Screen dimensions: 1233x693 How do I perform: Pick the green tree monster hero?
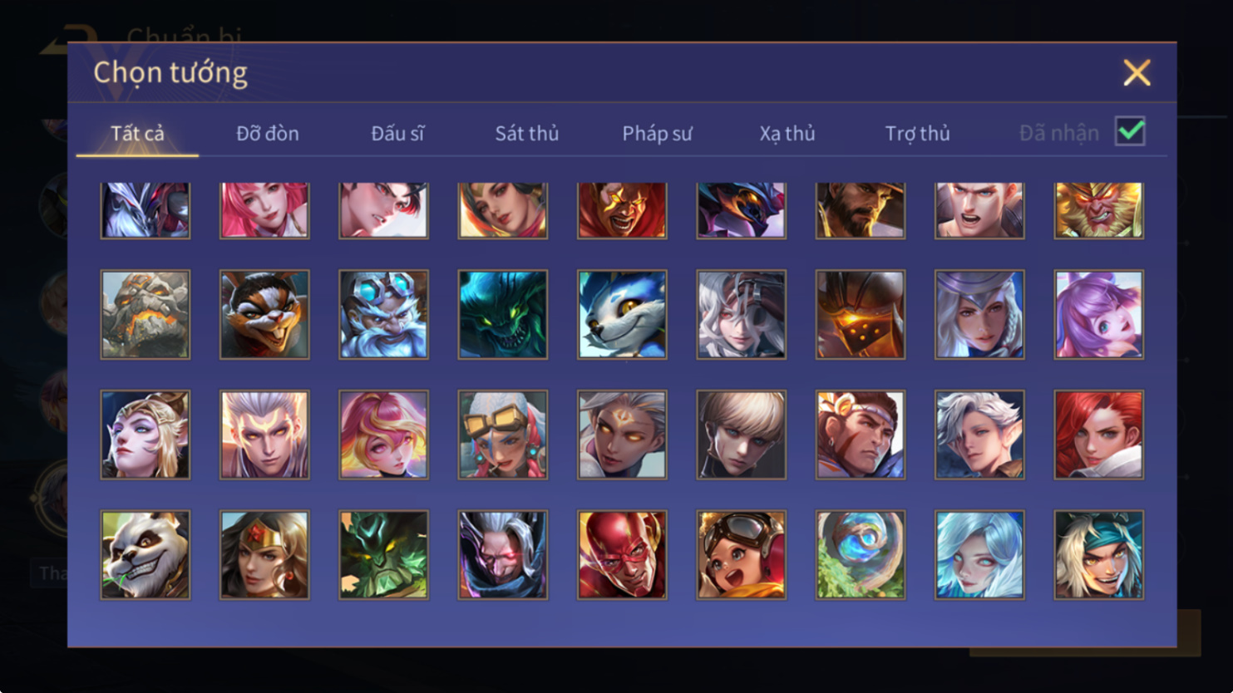[383, 555]
